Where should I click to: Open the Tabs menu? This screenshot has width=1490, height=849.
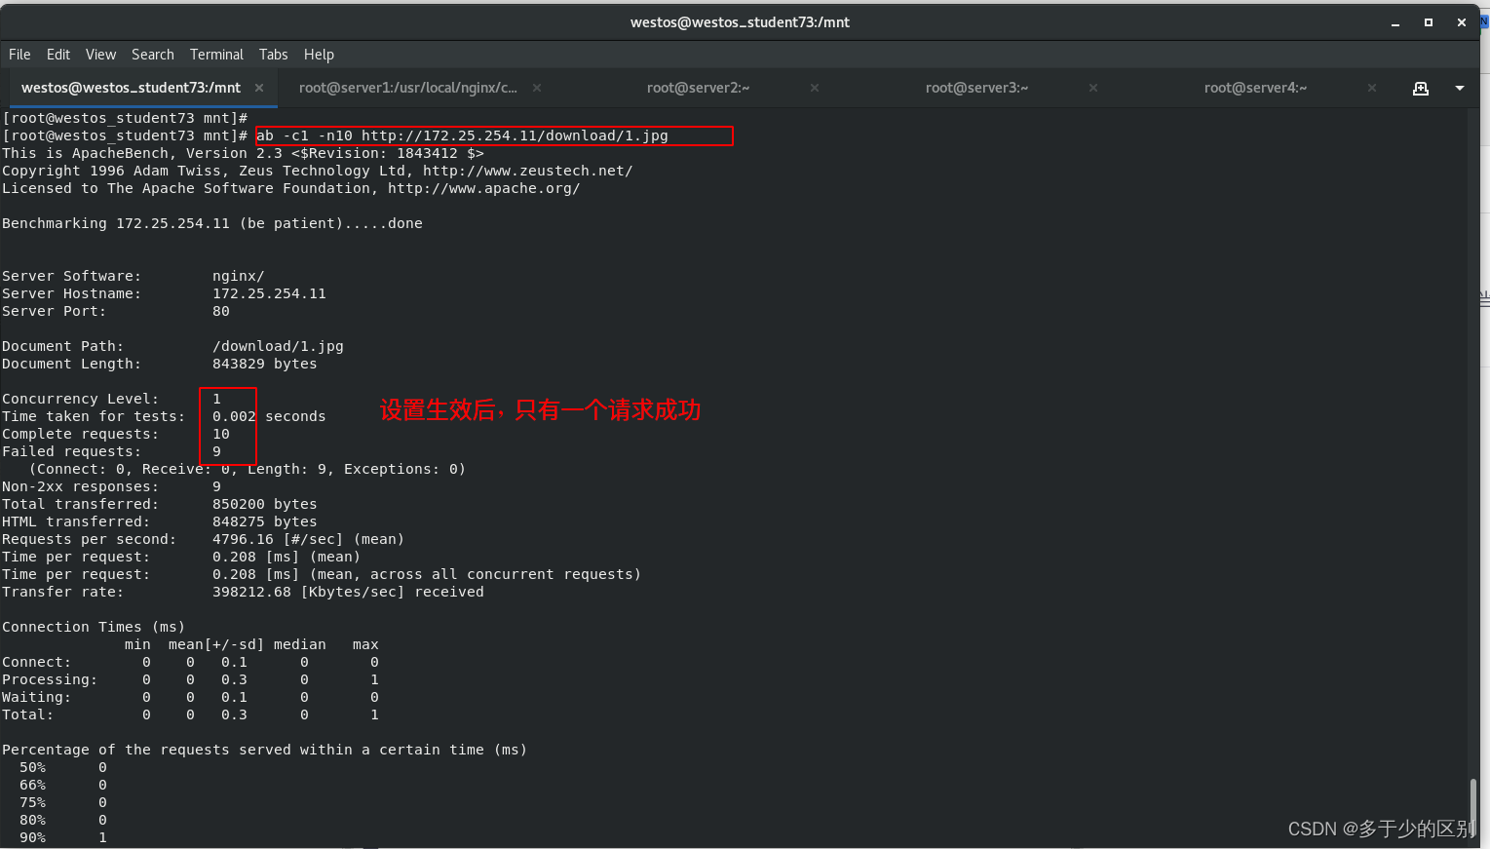pyautogui.click(x=273, y=55)
